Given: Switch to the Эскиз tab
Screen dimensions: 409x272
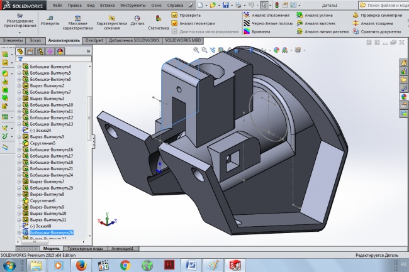Looking at the screenshot, I should (35, 41).
